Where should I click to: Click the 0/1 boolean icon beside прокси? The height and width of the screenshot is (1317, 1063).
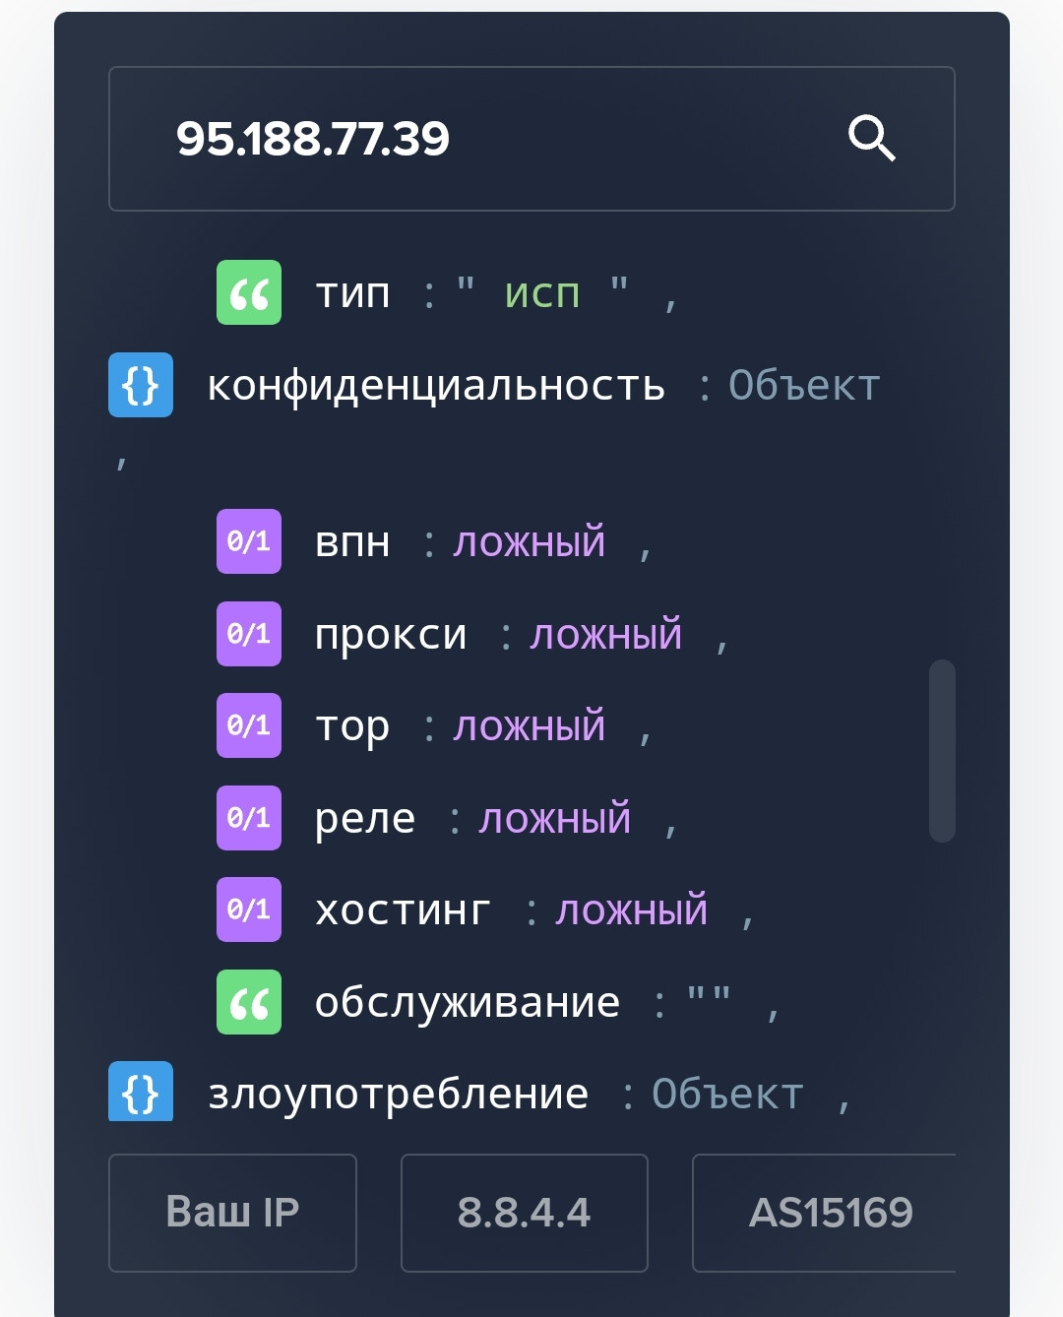coord(249,634)
